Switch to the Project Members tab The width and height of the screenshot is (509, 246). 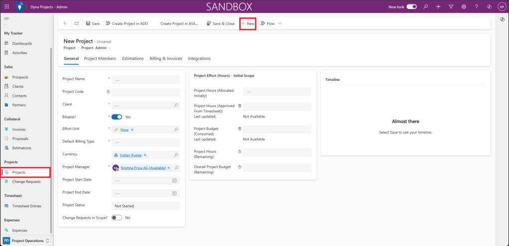pyautogui.click(x=100, y=59)
